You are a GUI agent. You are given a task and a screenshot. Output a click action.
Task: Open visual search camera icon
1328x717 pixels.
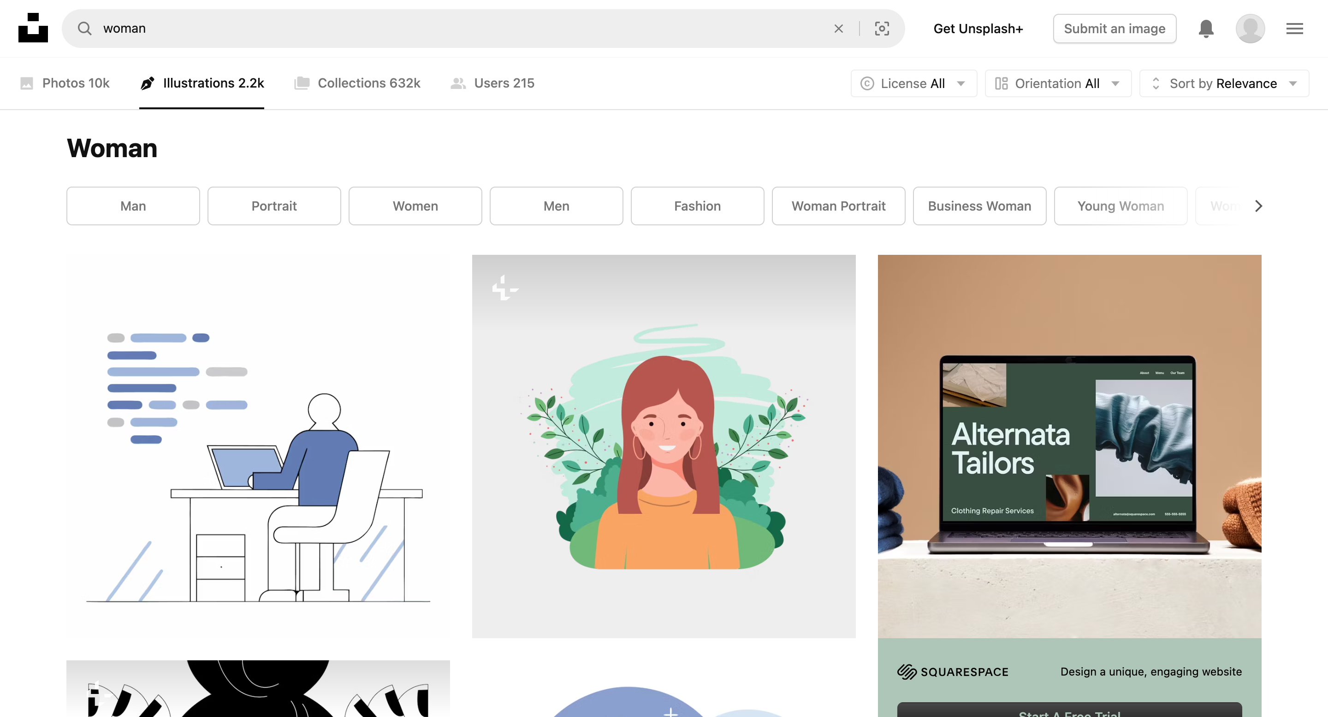(x=882, y=28)
